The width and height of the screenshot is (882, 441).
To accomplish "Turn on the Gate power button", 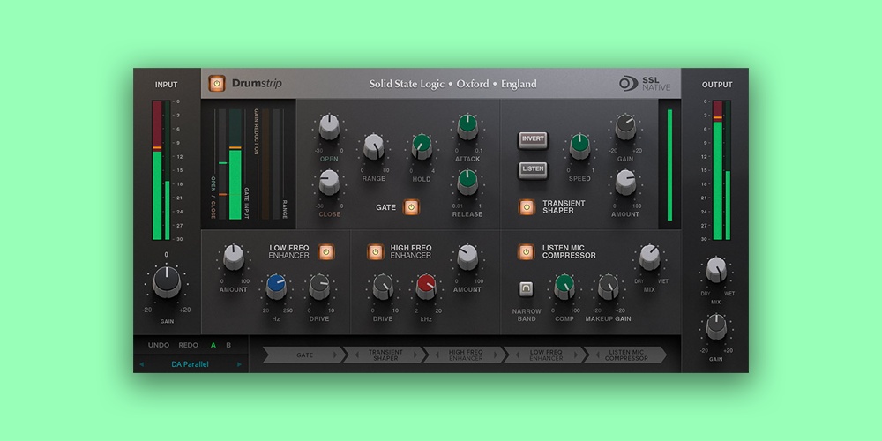I will [411, 207].
